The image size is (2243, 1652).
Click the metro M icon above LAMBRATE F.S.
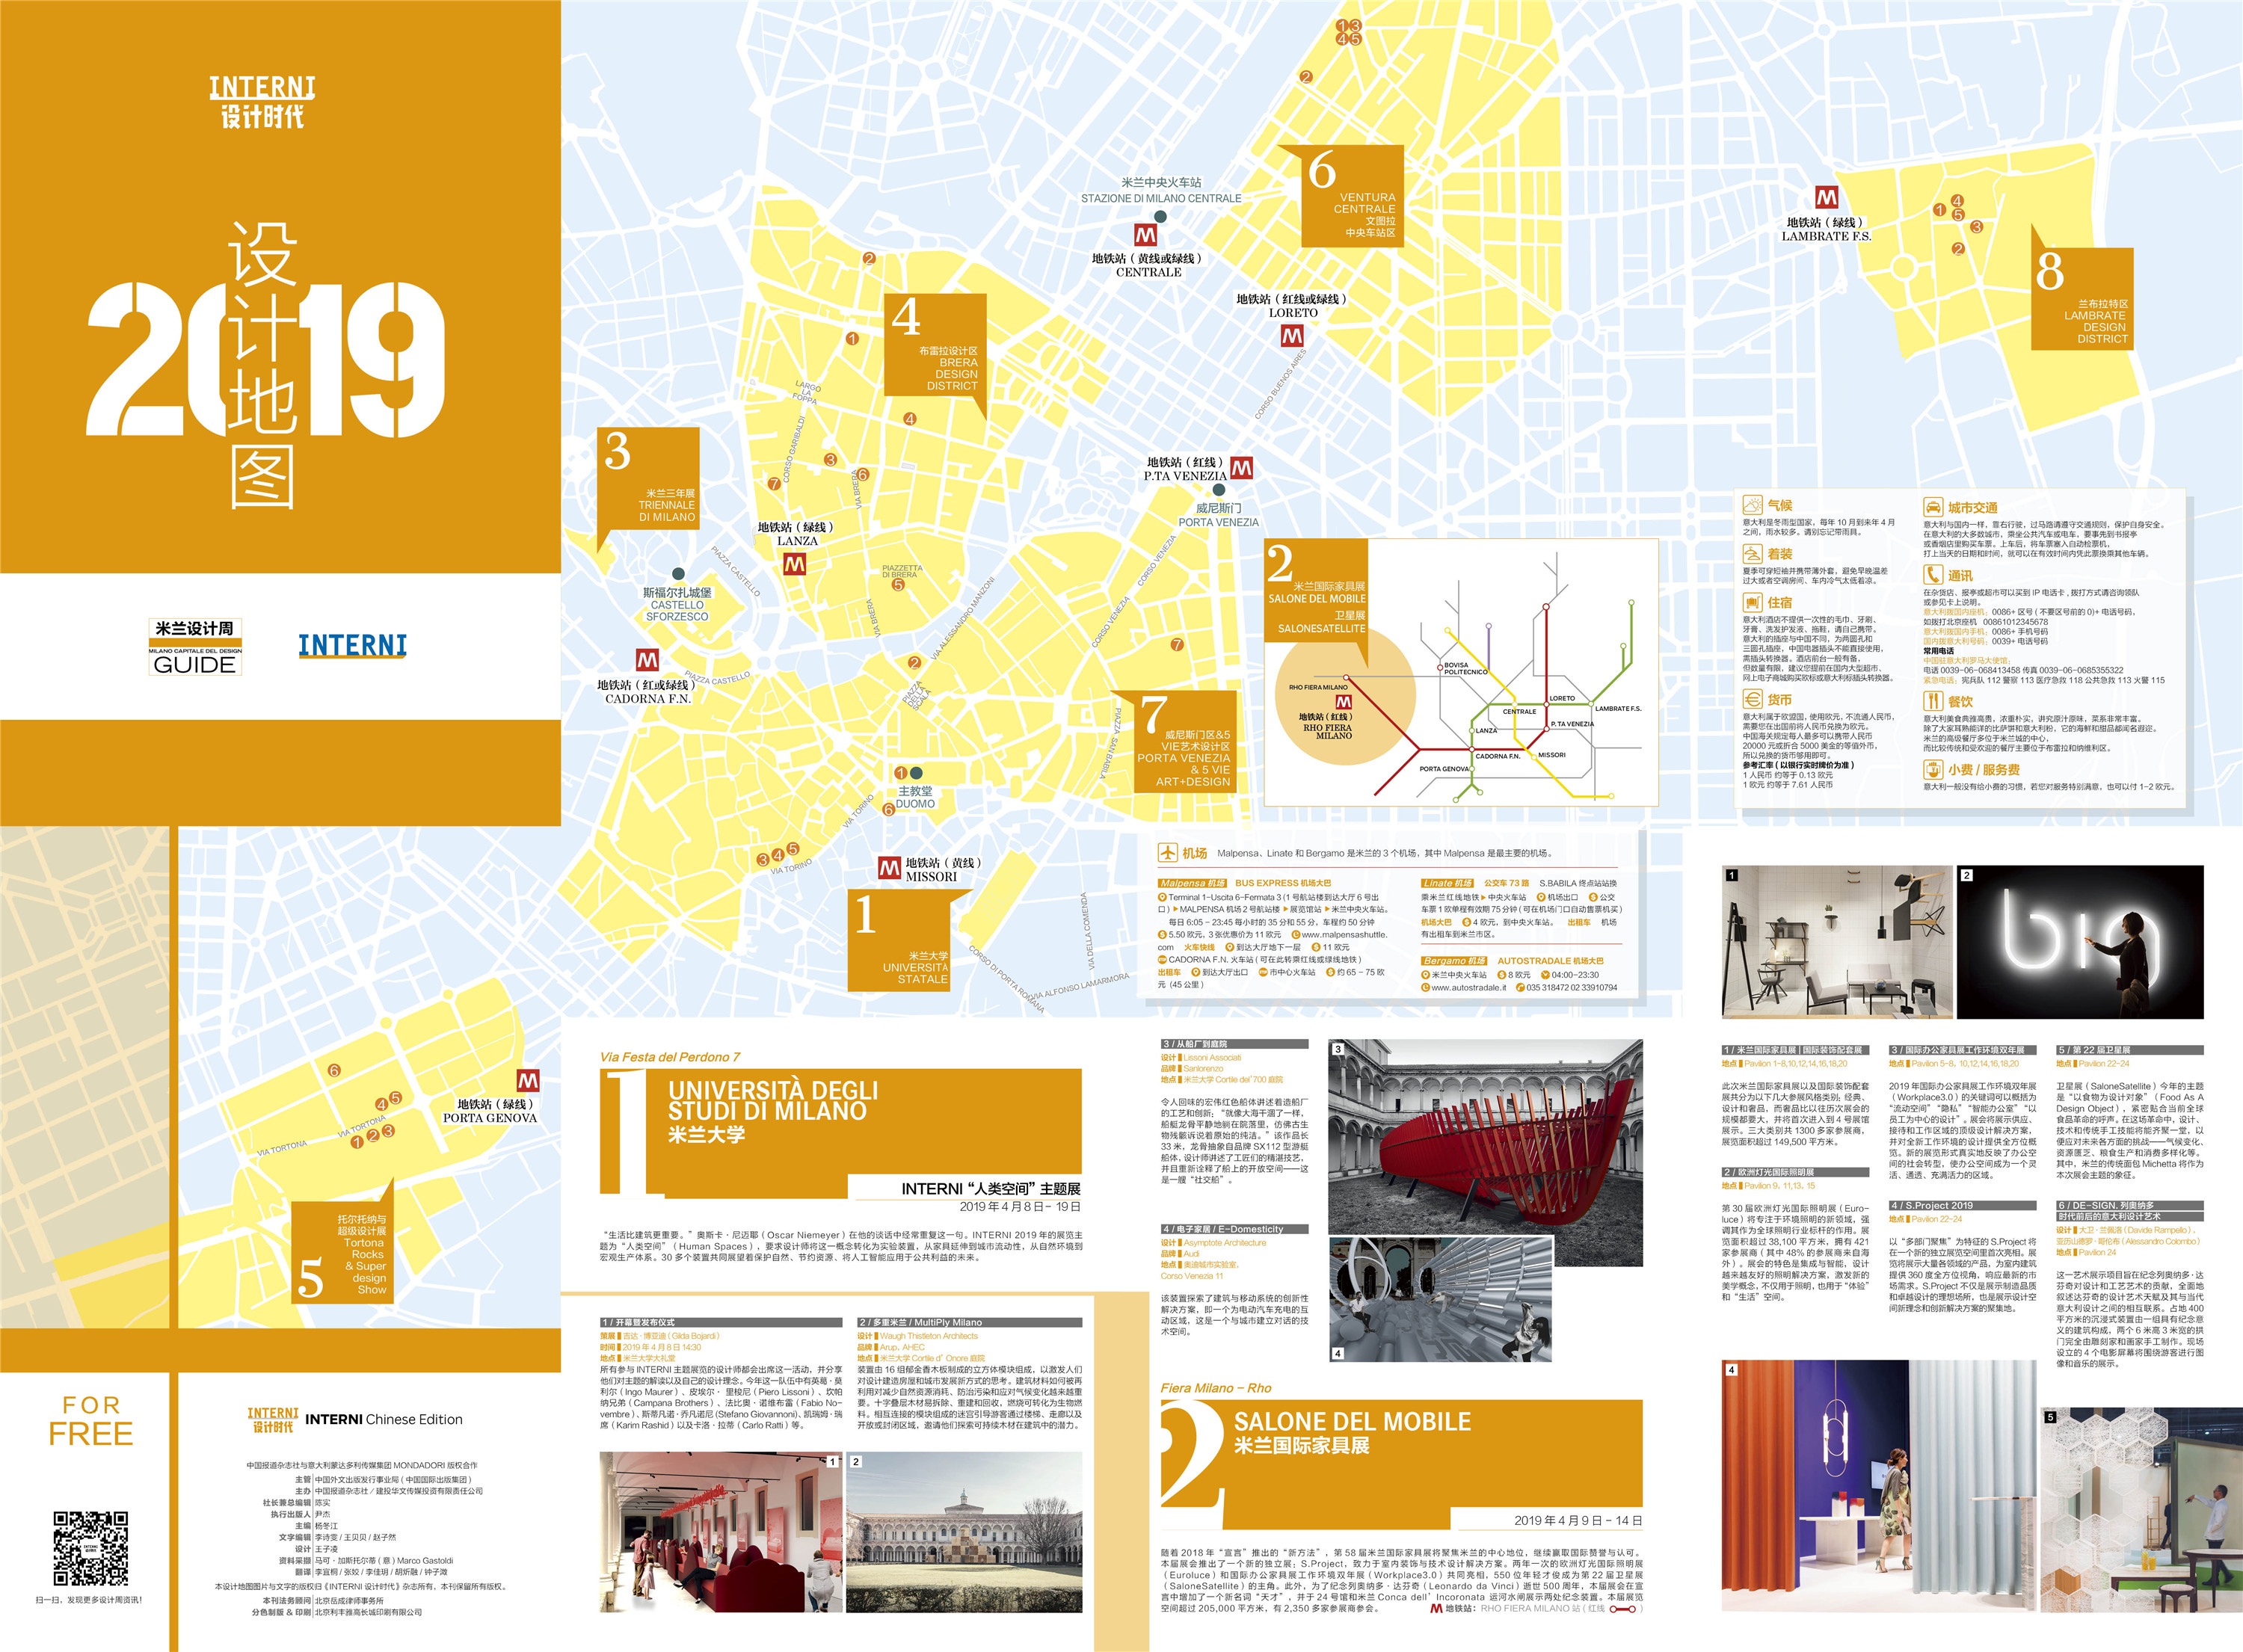tap(1826, 198)
